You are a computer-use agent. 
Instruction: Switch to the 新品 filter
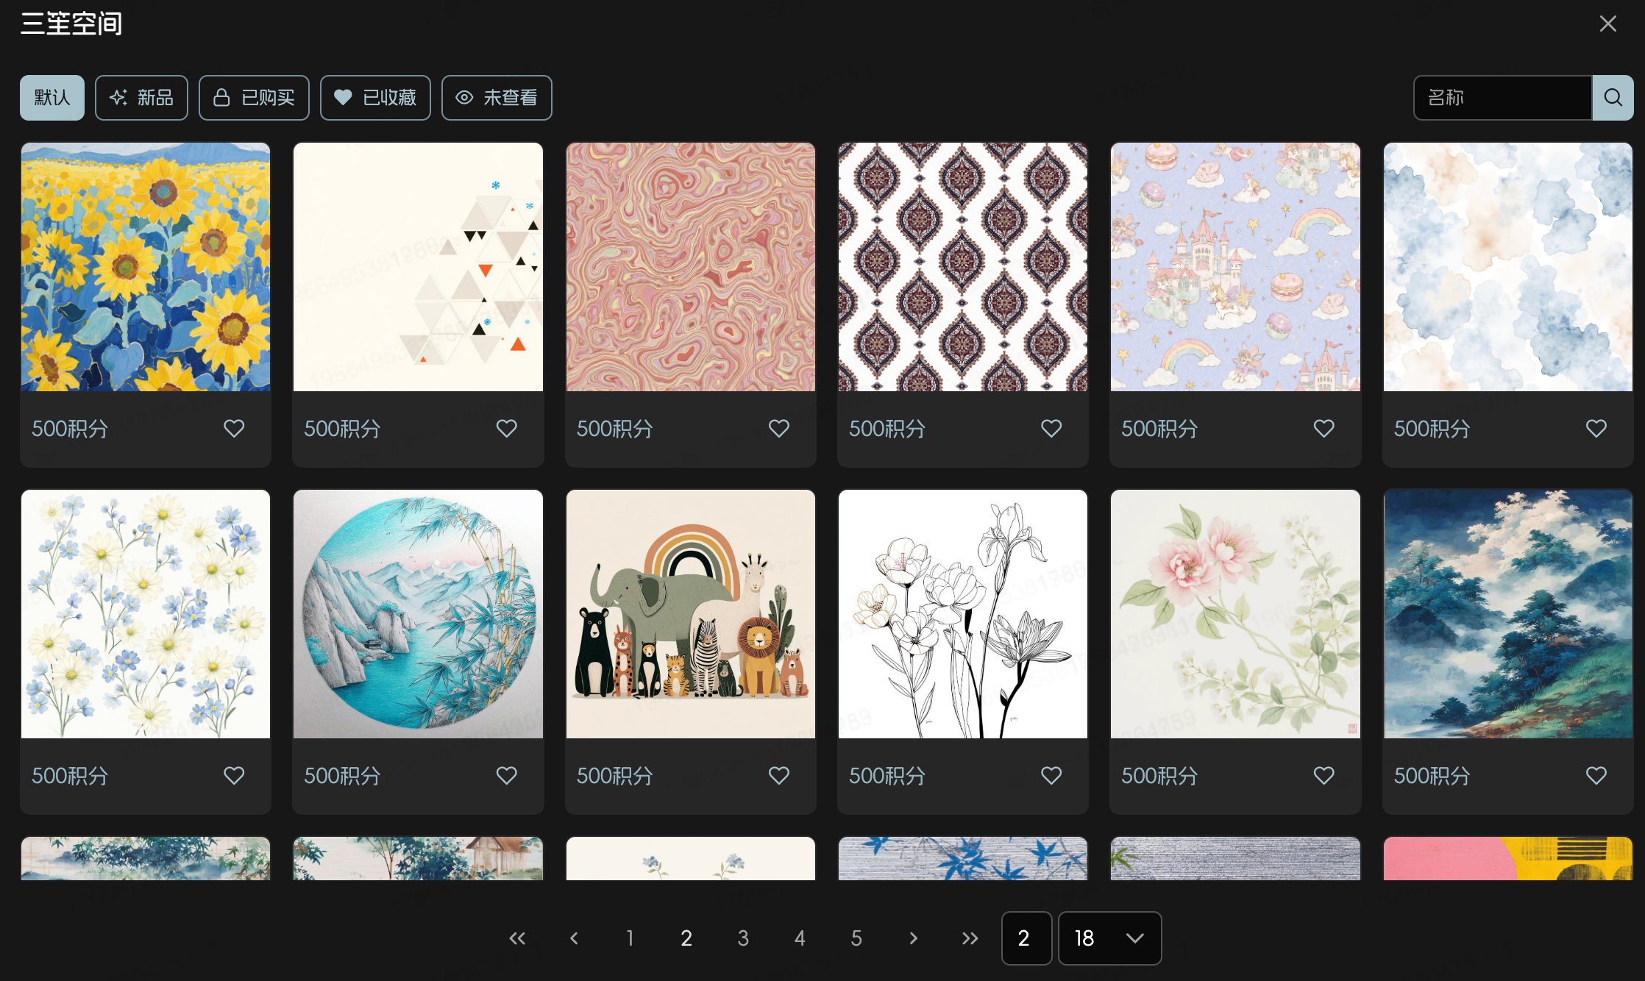point(141,98)
